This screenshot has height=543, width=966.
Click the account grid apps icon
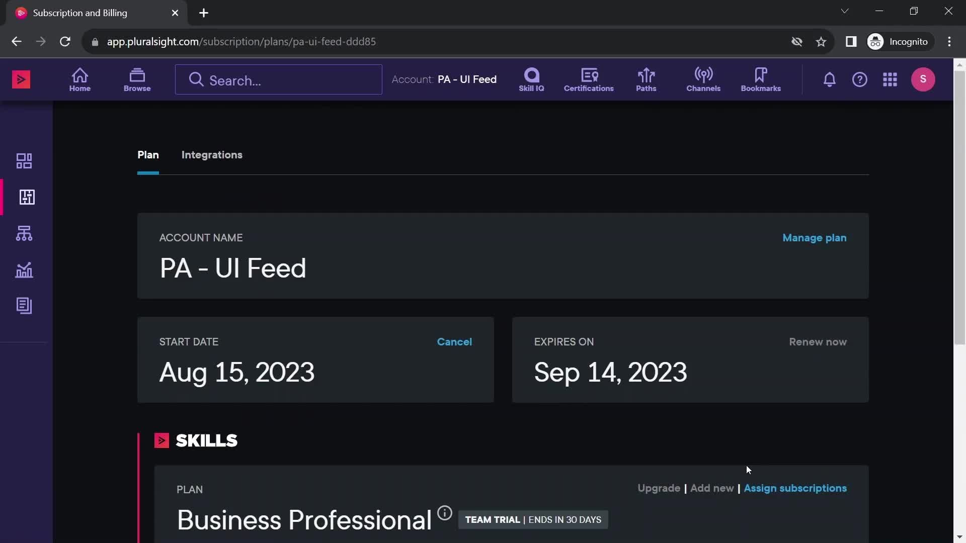[x=890, y=79]
